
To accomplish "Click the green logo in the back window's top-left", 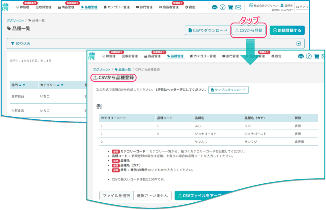I will (x=6, y=7).
